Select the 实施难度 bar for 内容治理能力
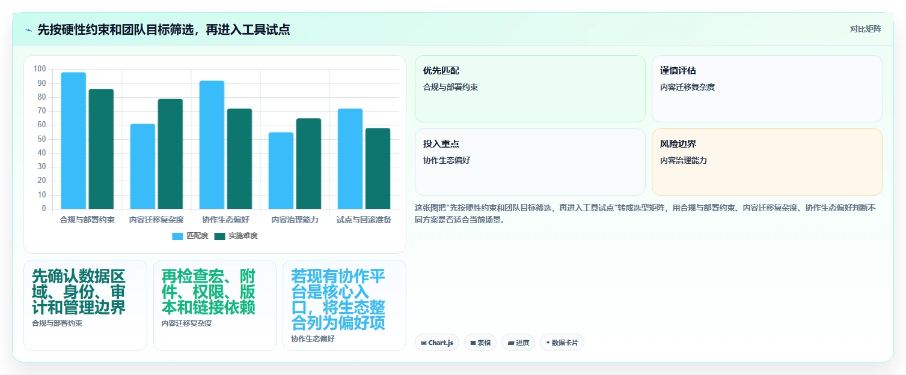 (308, 163)
